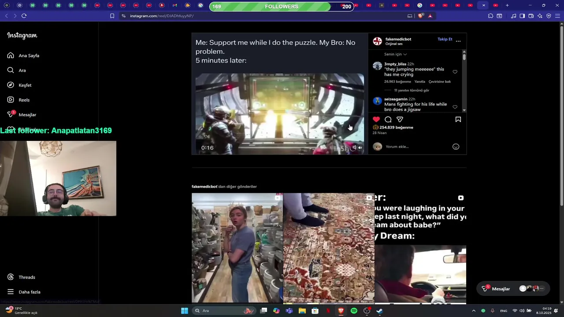Open the ENG language selector in tray
The height and width of the screenshot is (317, 564).
pos(503,311)
